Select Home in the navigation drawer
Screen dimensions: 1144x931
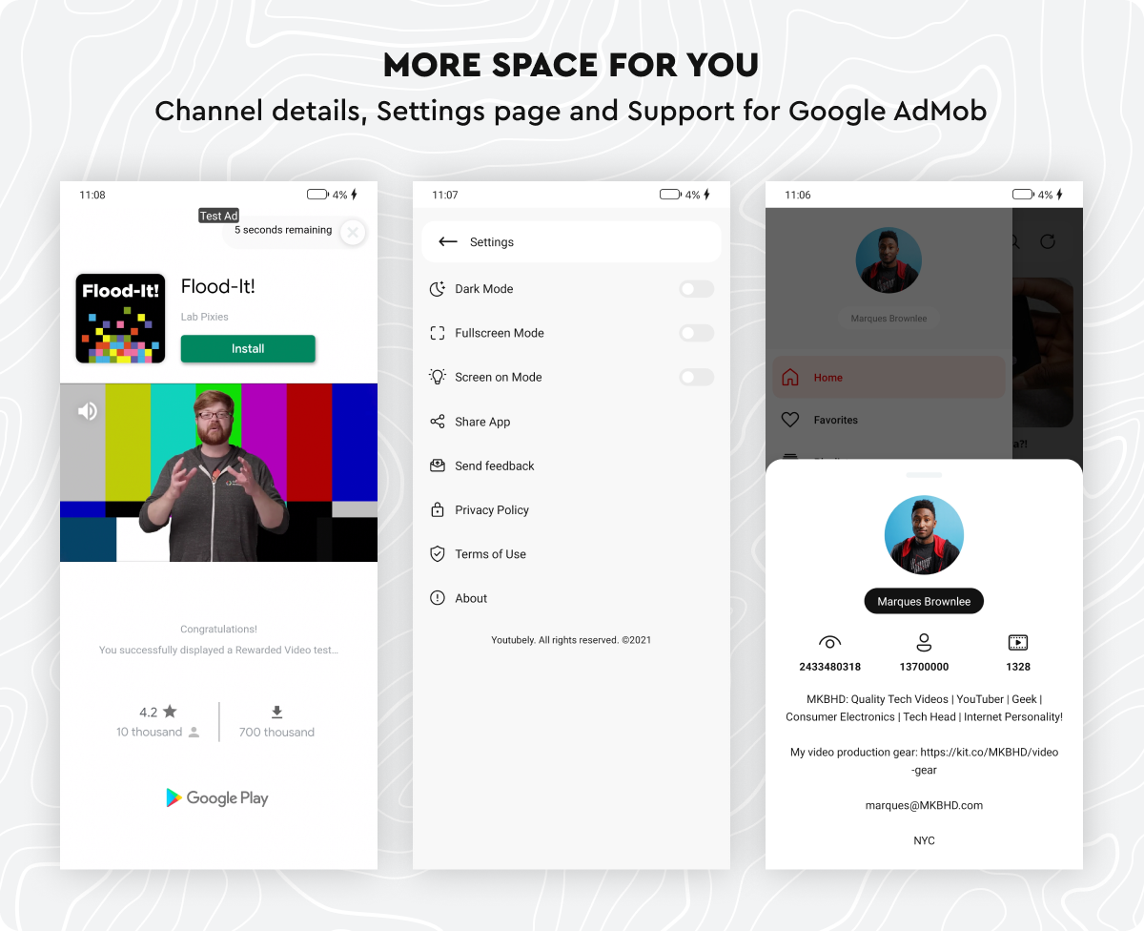point(889,378)
